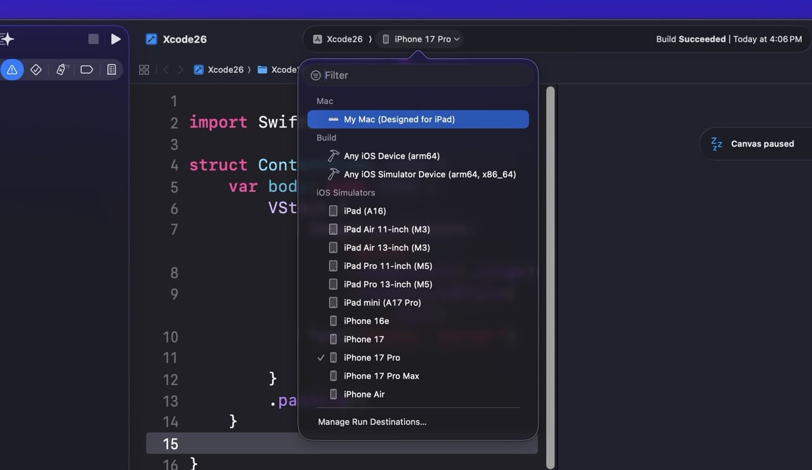The image size is (812, 470).
Task: Click line number 1 in the gutter
Action: (x=174, y=101)
